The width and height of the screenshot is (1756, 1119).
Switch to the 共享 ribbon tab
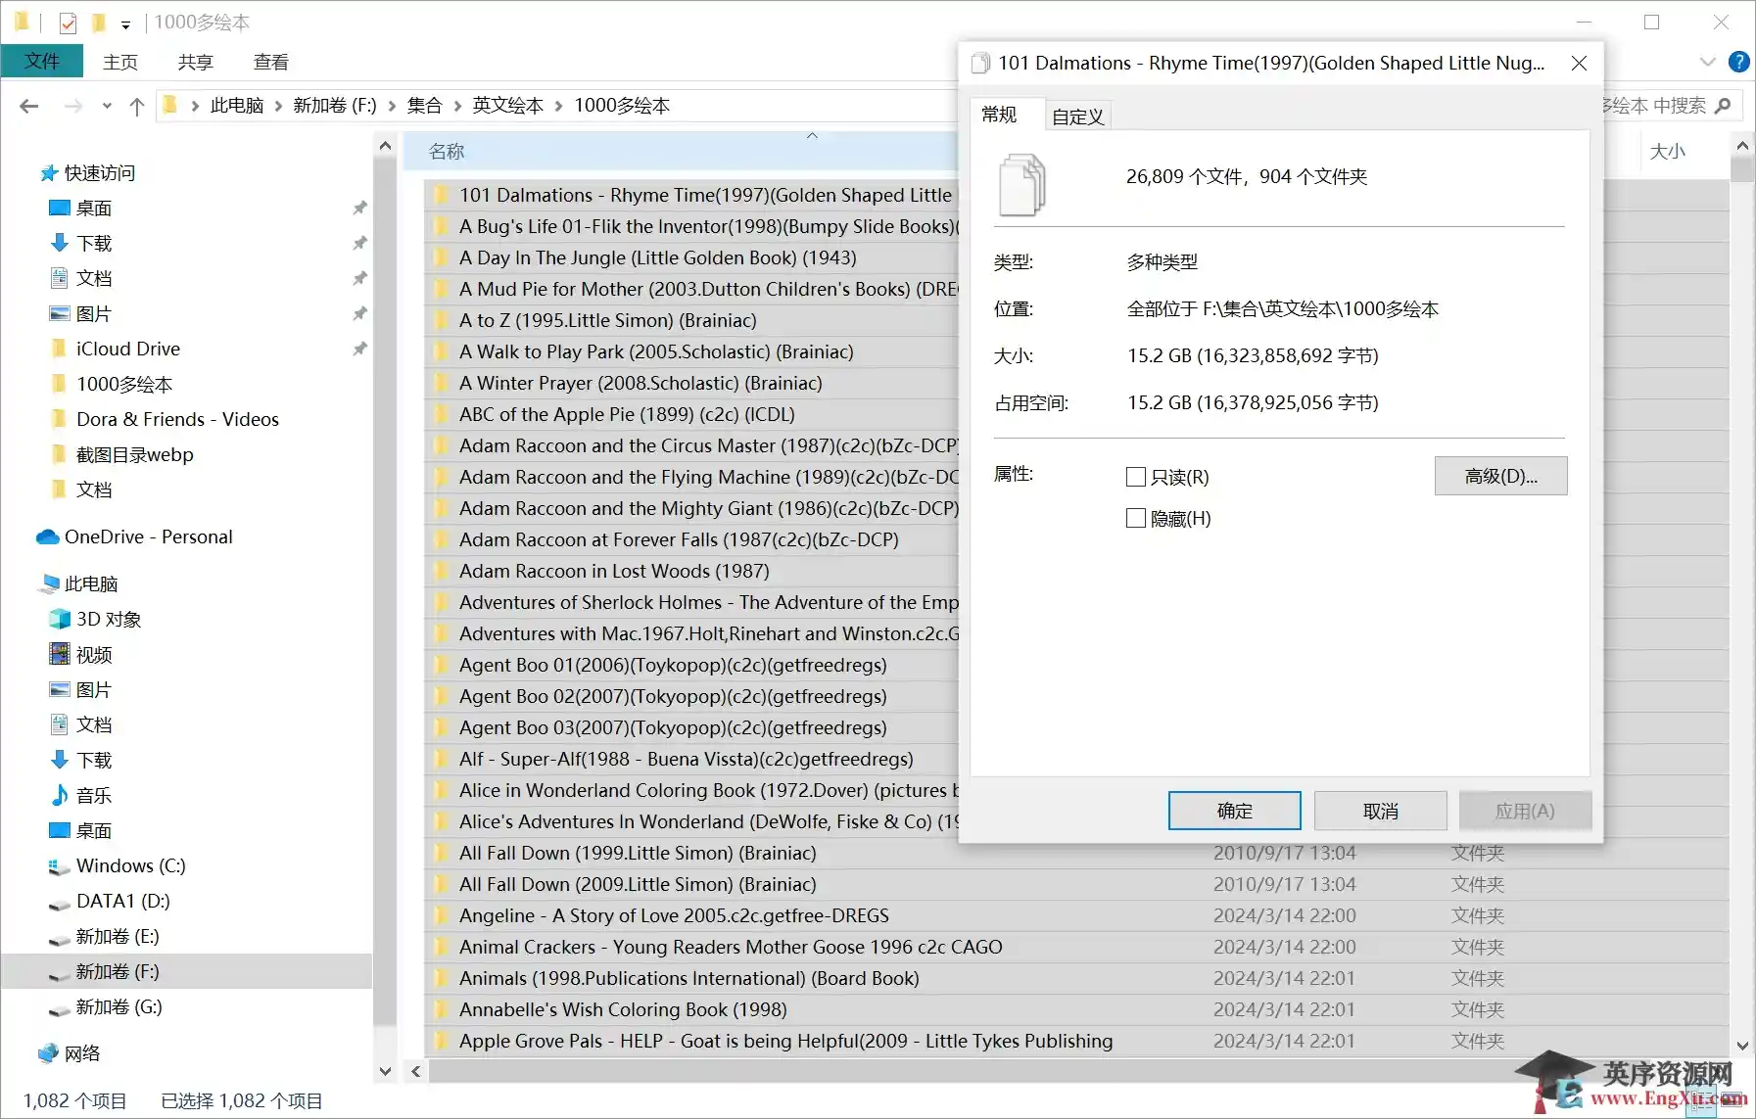coord(196,62)
